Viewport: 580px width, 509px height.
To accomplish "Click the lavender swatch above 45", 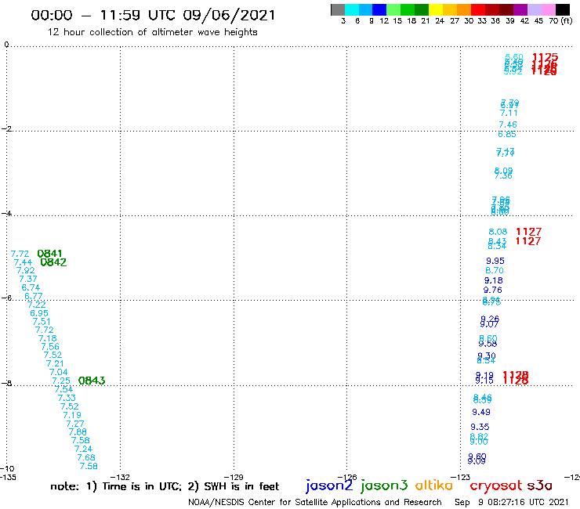I will [535, 9].
